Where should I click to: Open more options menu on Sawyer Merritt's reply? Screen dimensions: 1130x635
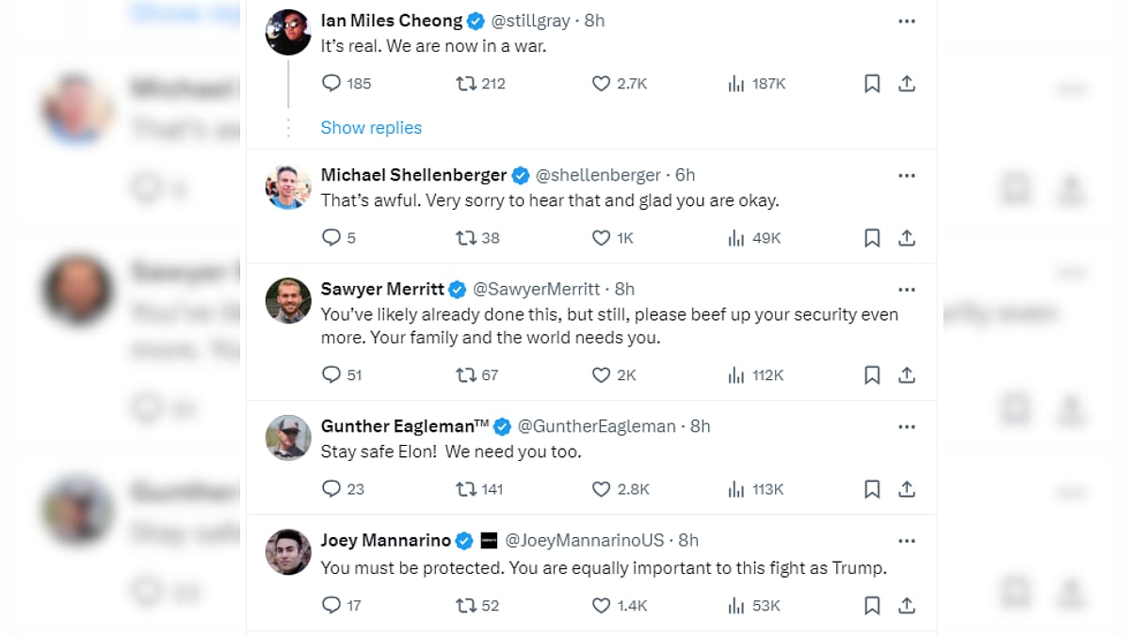click(907, 289)
